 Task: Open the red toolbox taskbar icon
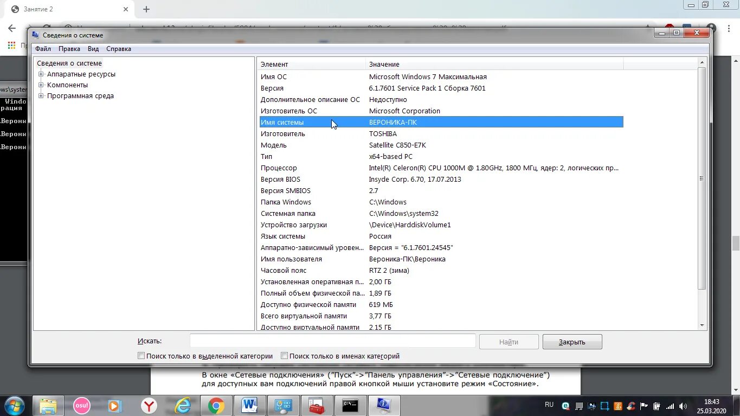point(317,406)
